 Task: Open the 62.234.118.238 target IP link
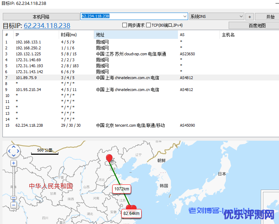click(47, 26)
